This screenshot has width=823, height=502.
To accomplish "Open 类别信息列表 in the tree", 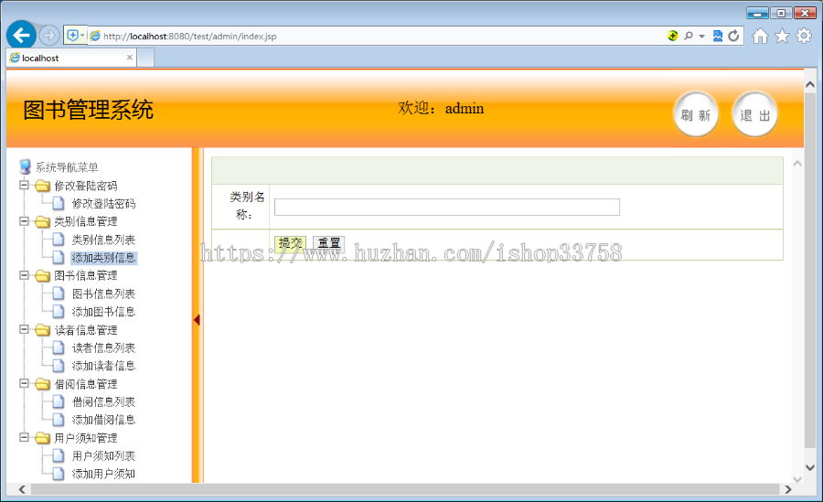I will 103,240.
